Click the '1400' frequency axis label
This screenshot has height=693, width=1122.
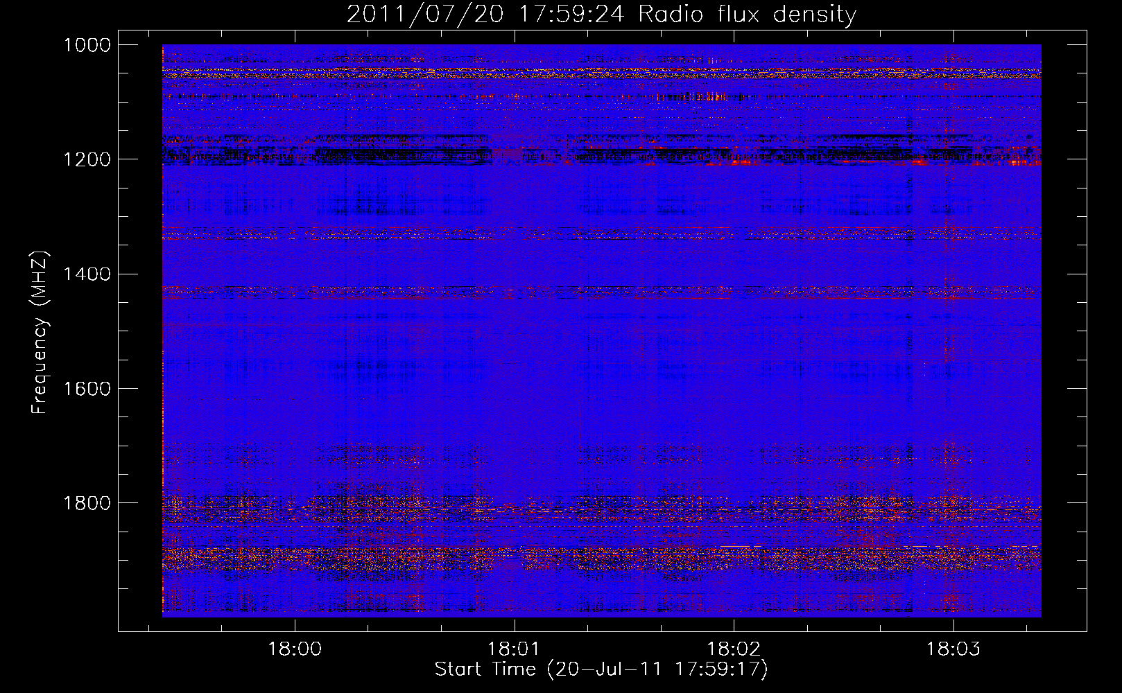87,274
